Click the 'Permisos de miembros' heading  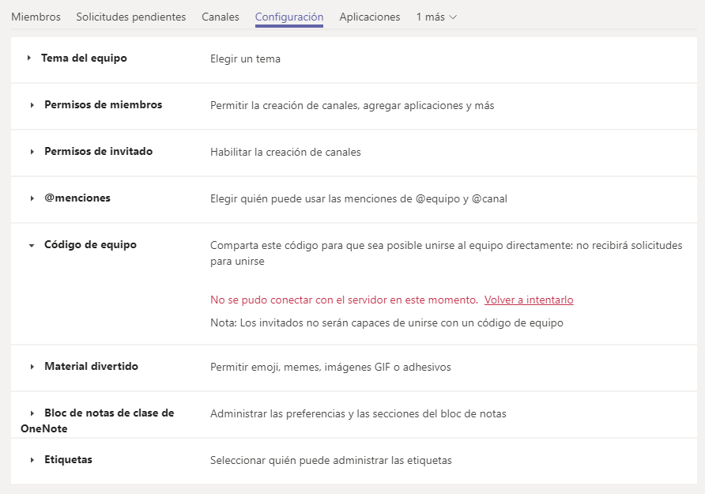(x=103, y=105)
